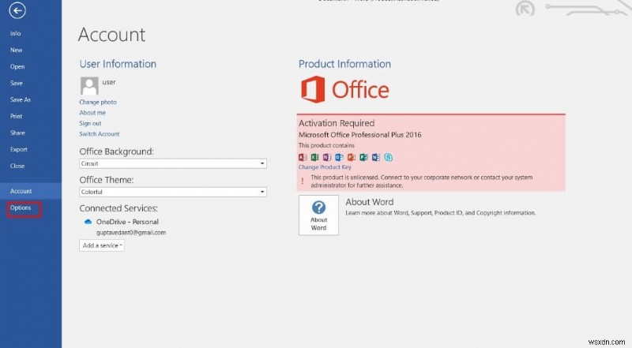Choose Save As in the sidebar
The image size is (632, 348).
coord(21,99)
